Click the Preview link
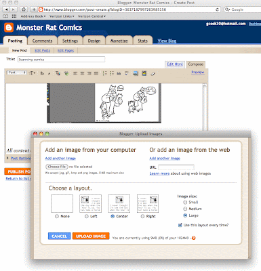The width and height of the screenshot is (261, 271). pyautogui.click(x=198, y=72)
